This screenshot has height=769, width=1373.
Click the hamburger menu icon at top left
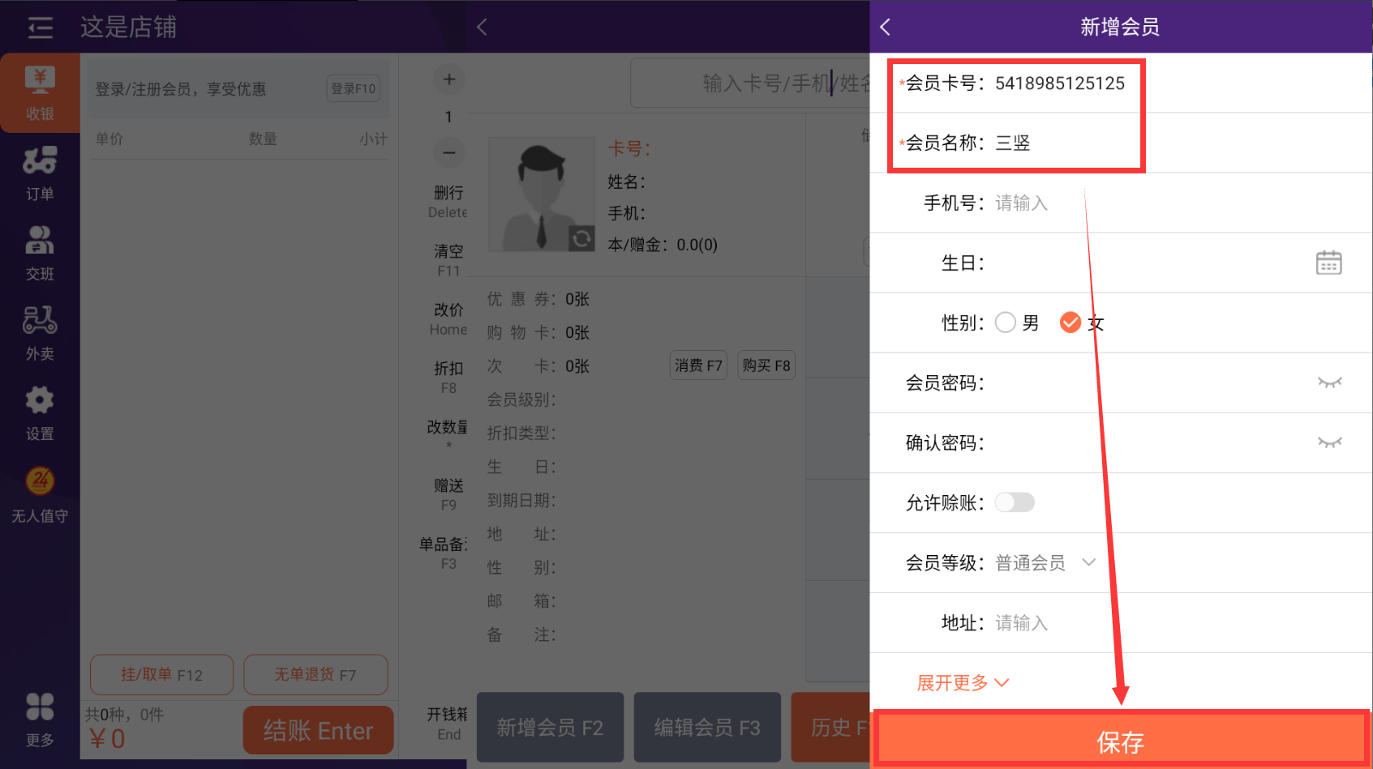[40, 28]
